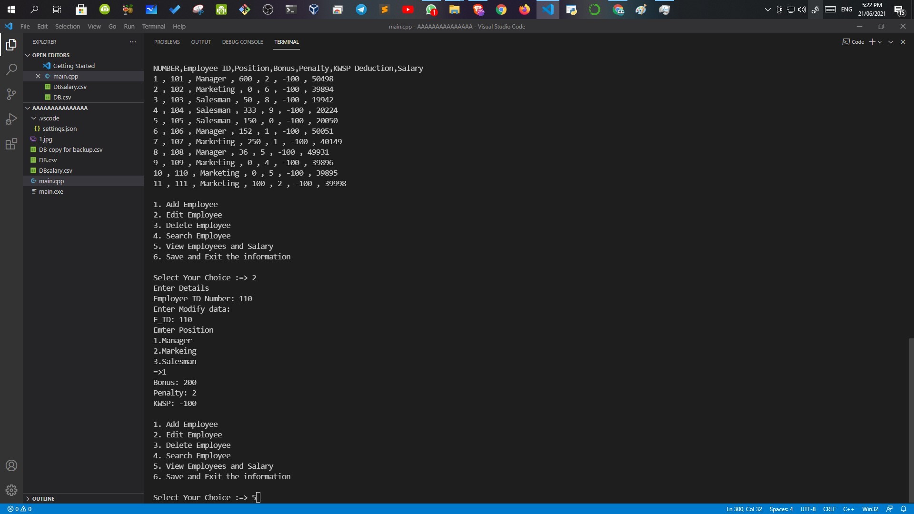Select the Code terminal indicator
This screenshot has width=914, height=514.
click(x=853, y=42)
